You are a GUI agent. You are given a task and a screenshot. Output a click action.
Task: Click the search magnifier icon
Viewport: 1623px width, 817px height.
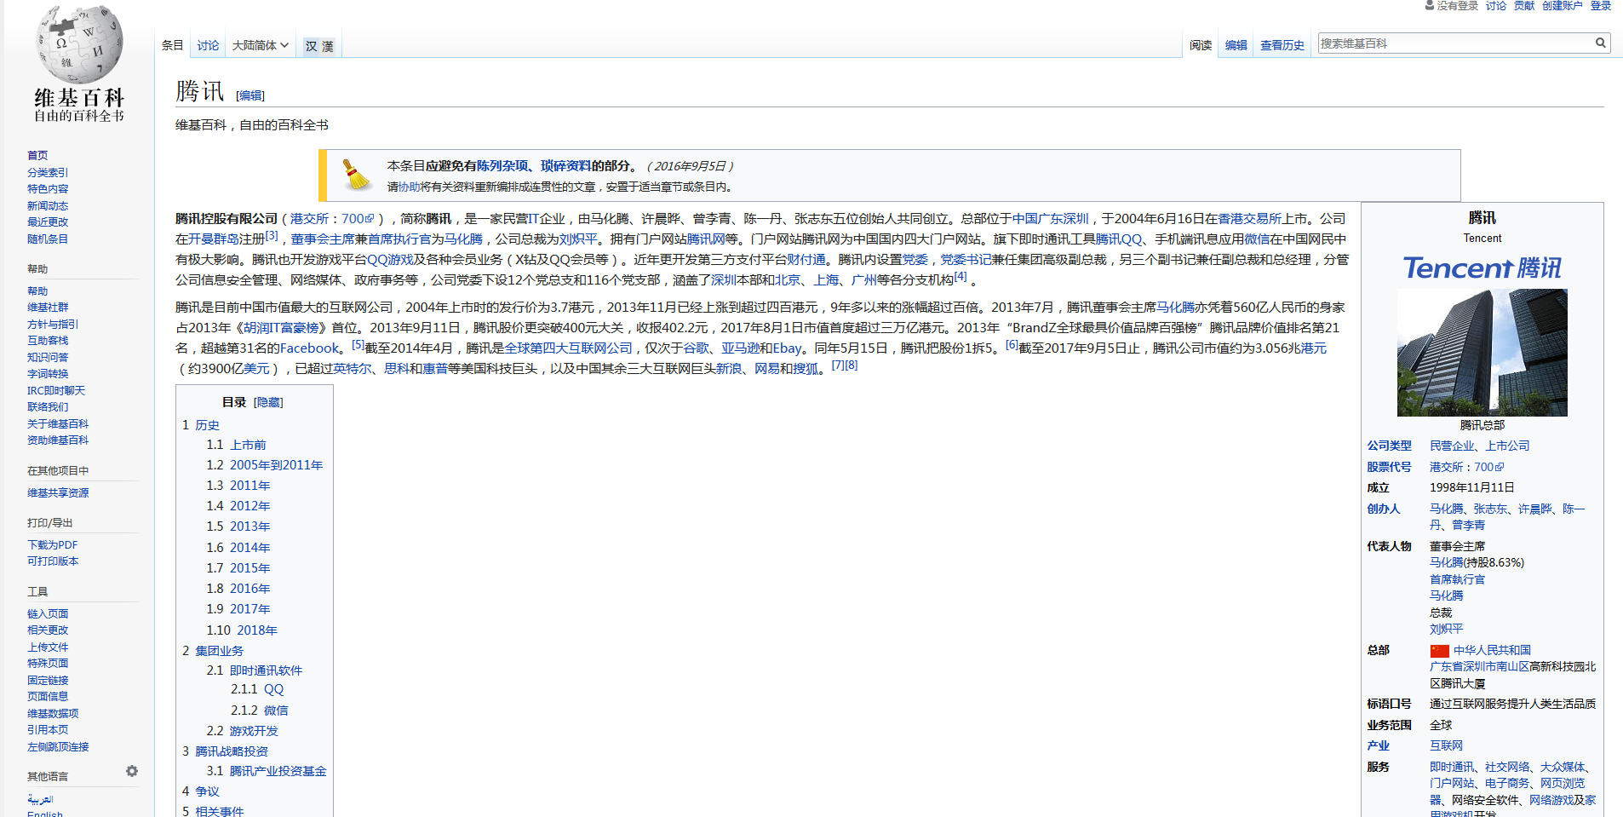[1600, 43]
